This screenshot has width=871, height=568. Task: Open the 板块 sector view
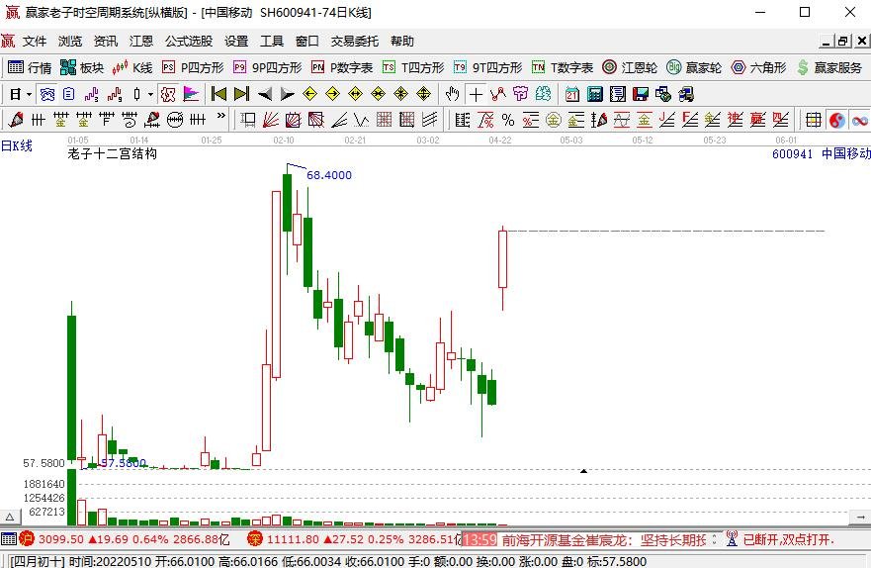[x=82, y=68]
